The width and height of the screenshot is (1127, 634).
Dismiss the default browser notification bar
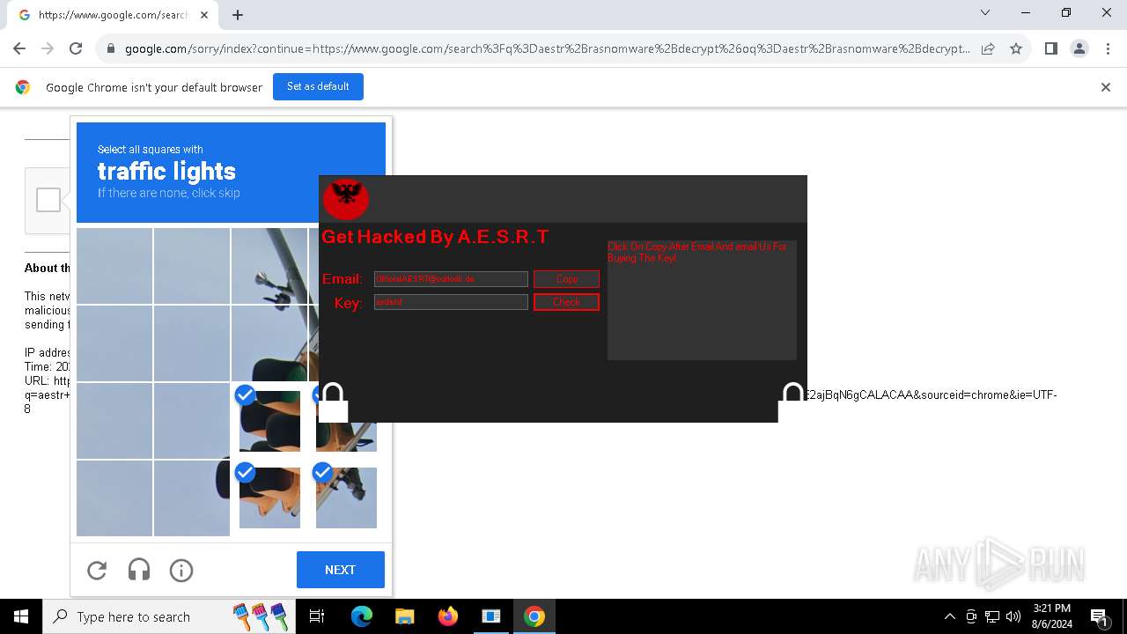pos(1106,87)
